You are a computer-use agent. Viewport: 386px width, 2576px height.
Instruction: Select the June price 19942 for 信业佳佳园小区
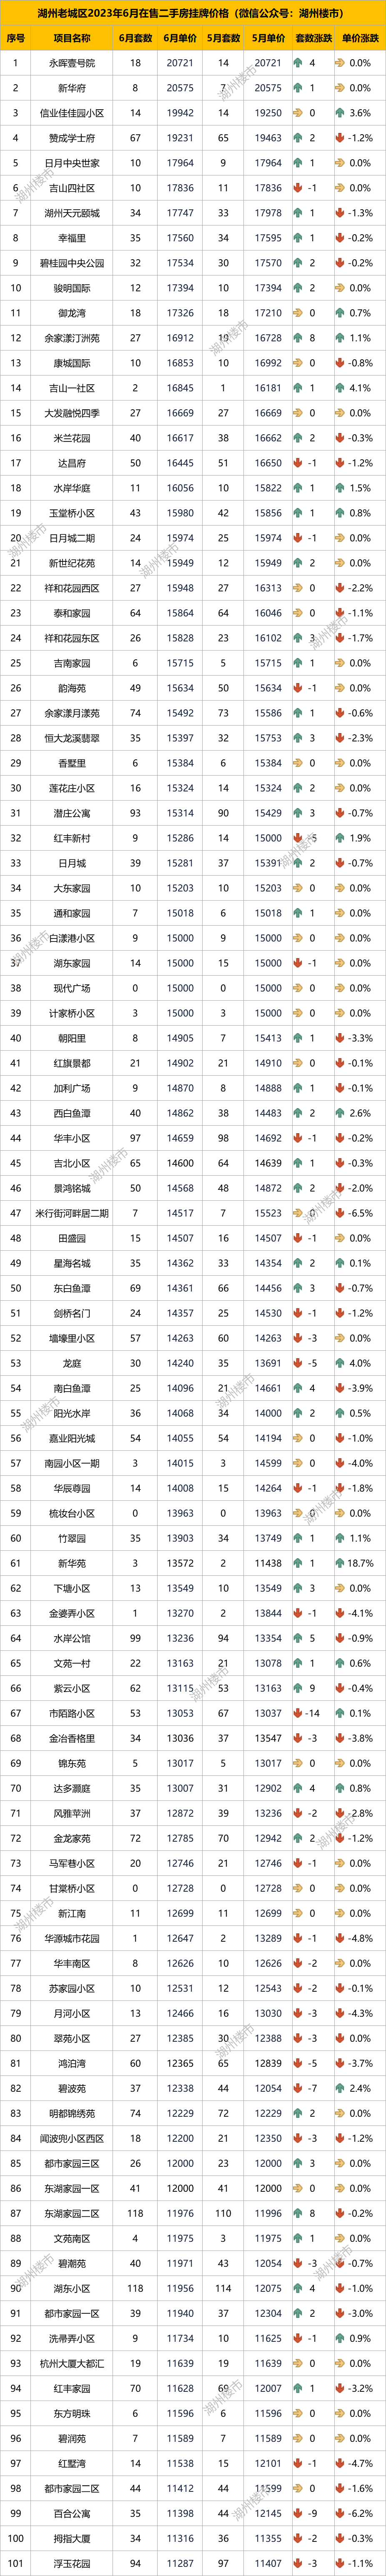[180, 113]
